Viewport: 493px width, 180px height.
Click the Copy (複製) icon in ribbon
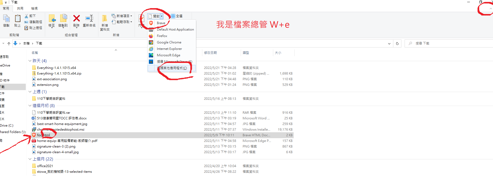[6, 19]
